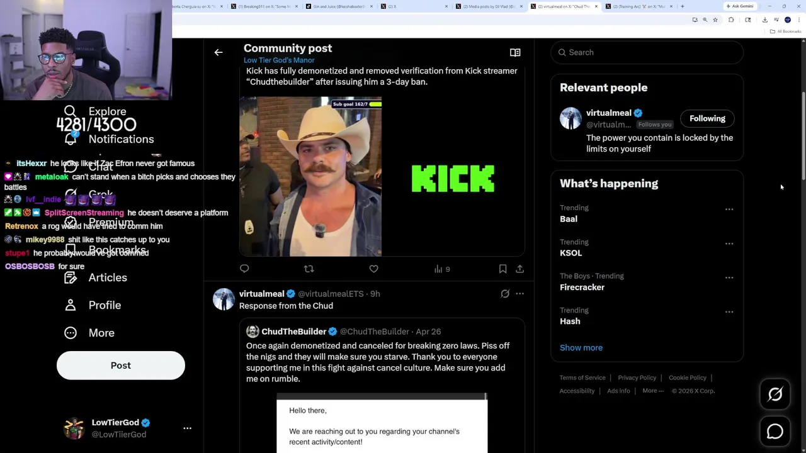The width and height of the screenshot is (806, 453).
Task: Expand the footer More menu
Action: [x=653, y=391]
